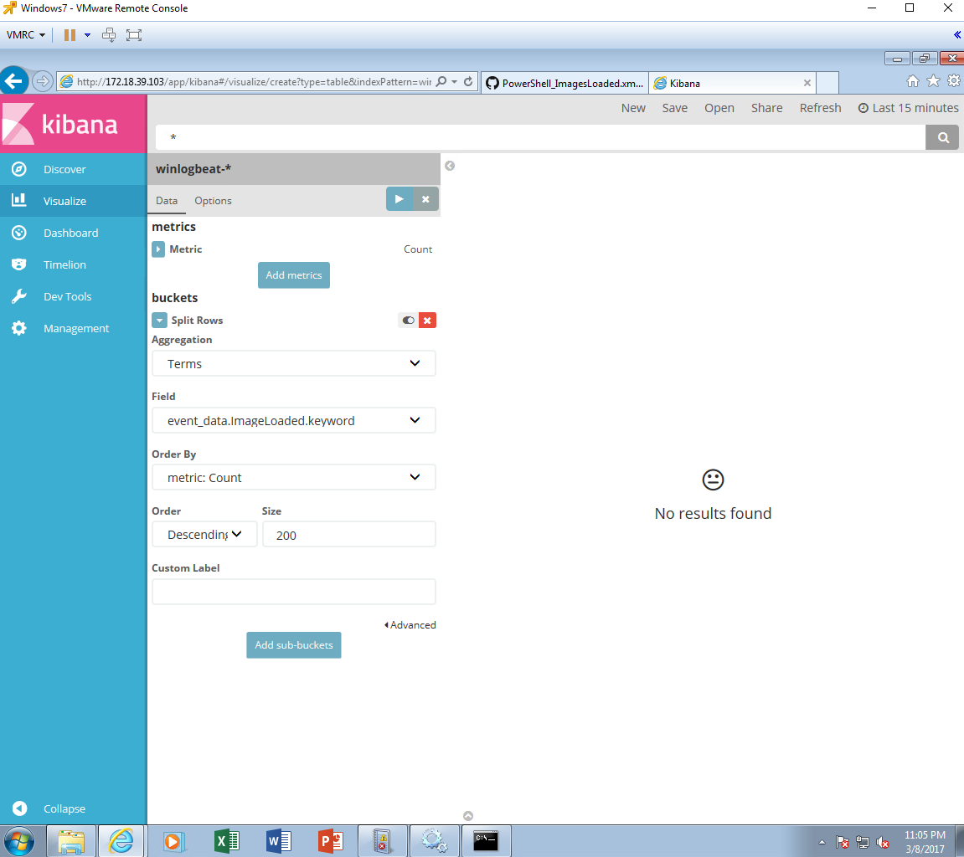
Task: Open the Descending order dropdown
Action: click(x=204, y=535)
